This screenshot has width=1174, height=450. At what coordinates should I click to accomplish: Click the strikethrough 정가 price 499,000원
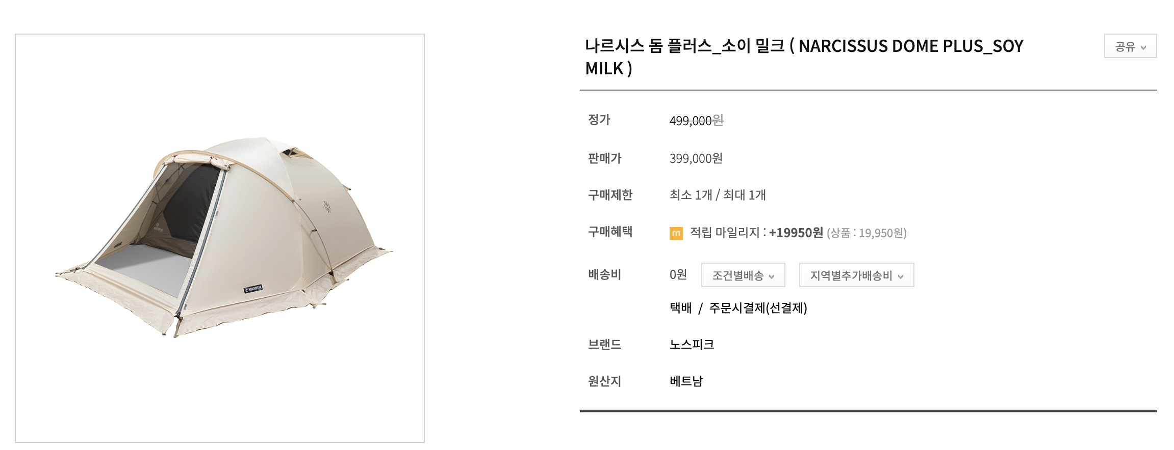(x=697, y=121)
